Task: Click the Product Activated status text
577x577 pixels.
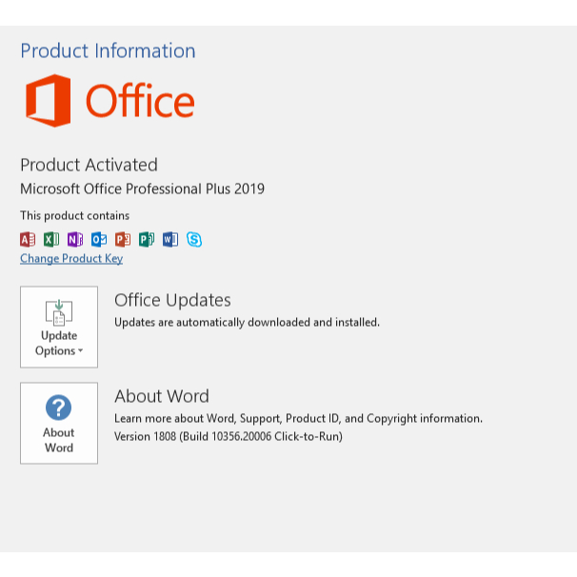Action: 90,165
